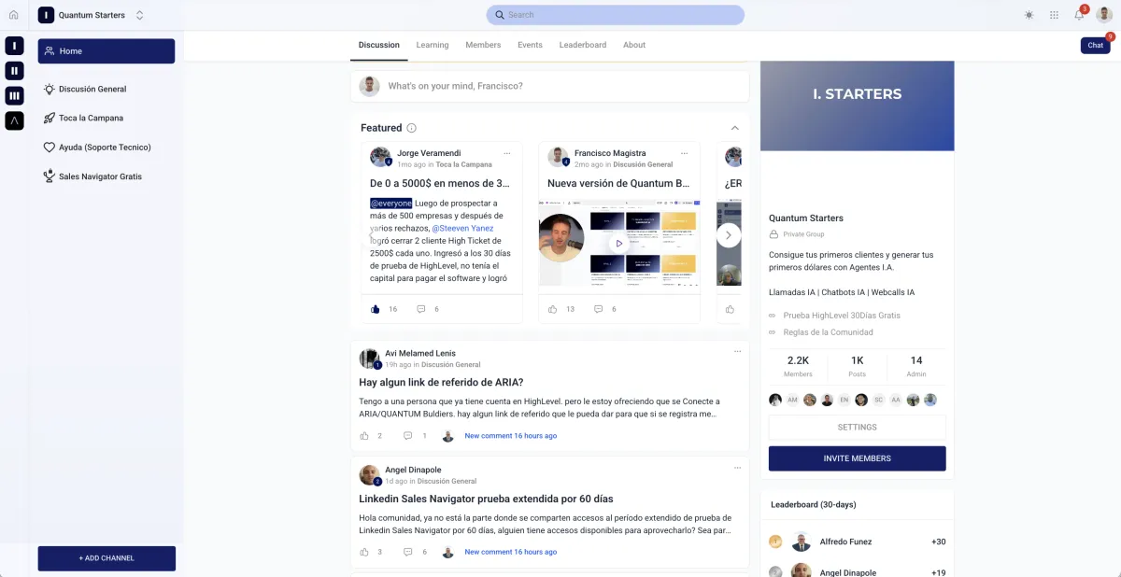Open post title "Hay algun link de referido de ARIA?"
This screenshot has height=577, width=1121.
point(441,383)
